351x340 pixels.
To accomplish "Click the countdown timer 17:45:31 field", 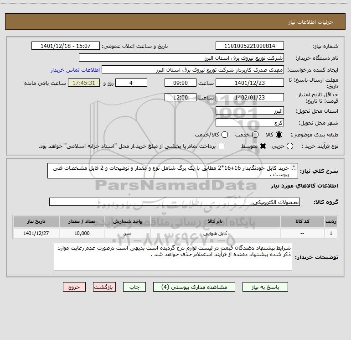I will point(84,83).
